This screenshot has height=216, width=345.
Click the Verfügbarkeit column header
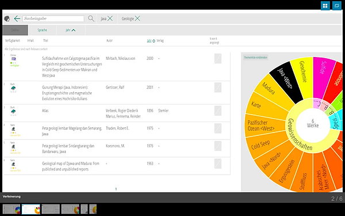pos(13,40)
